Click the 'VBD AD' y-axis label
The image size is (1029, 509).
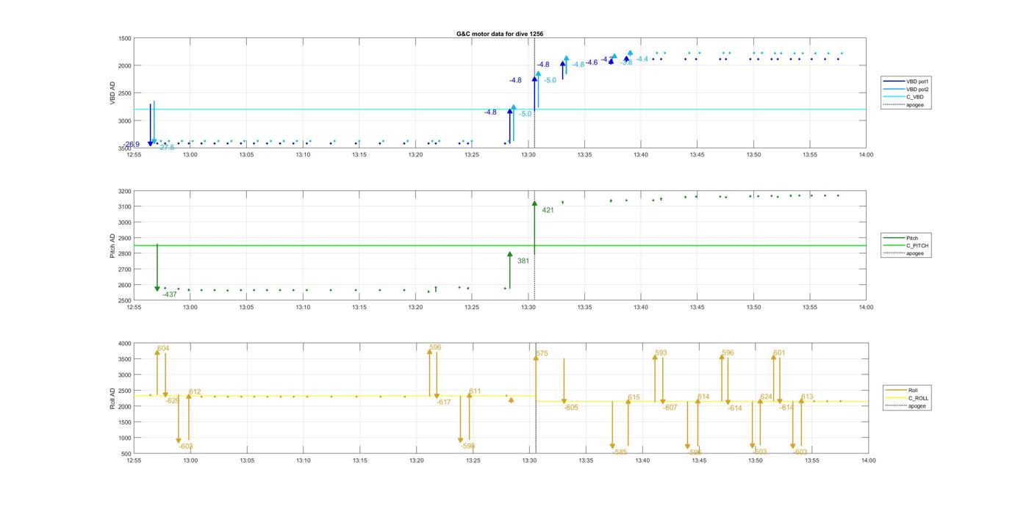coord(113,93)
